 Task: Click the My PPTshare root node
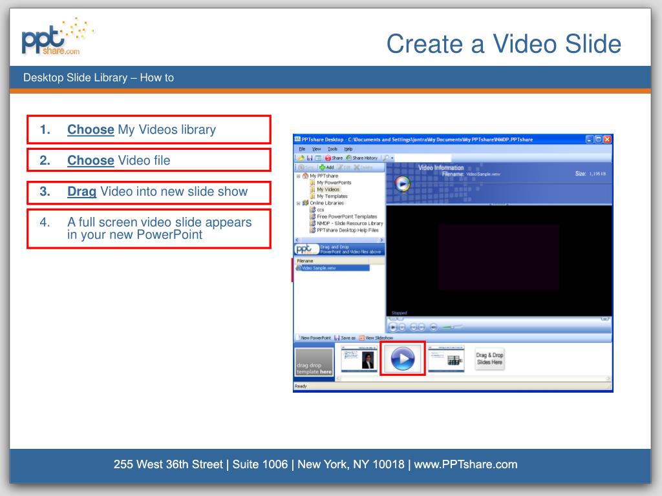321,176
